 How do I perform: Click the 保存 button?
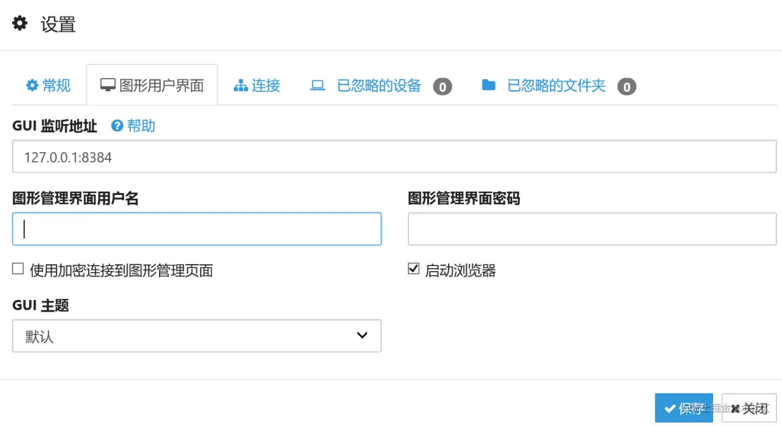pyautogui.click(x=684, y=408)
